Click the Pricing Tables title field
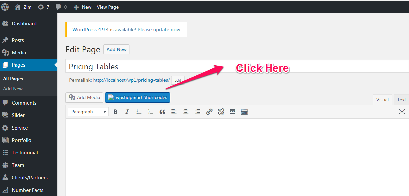 tap(237, 66)
